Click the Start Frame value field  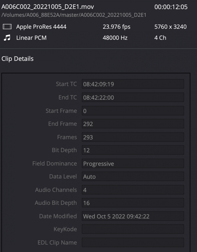click(x=133, y=111)
